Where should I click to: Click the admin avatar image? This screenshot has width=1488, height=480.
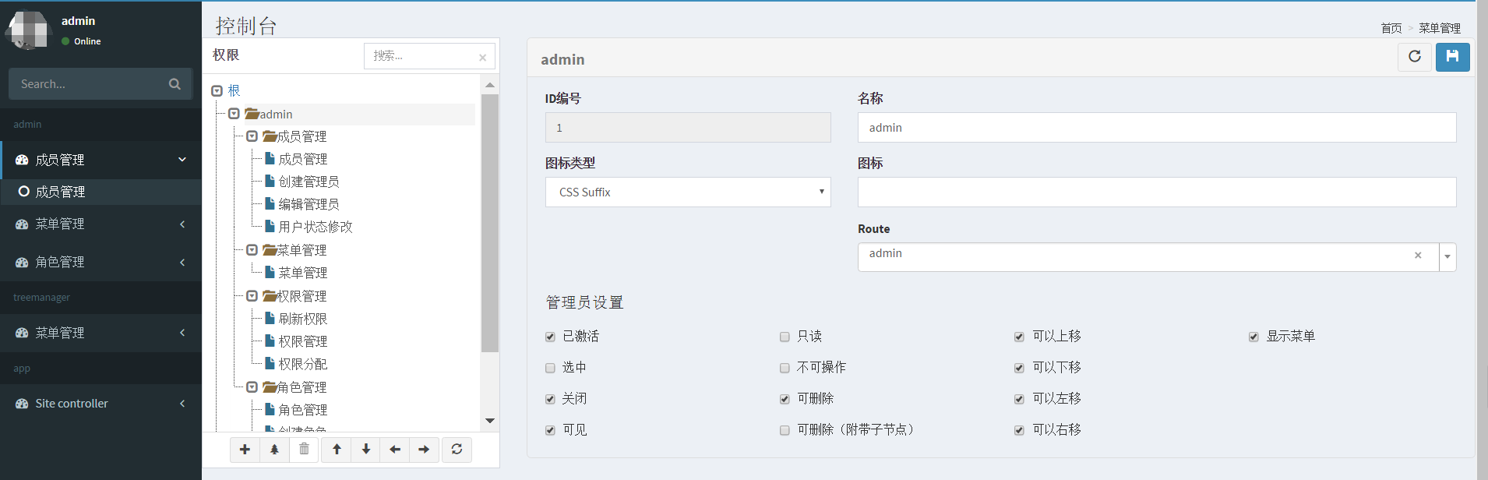pos(29,30)
